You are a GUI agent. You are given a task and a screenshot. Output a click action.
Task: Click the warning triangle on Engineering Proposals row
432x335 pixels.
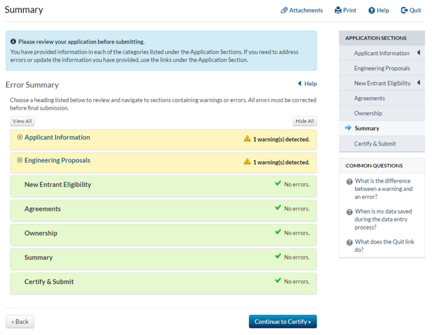(x=247, y=163)
